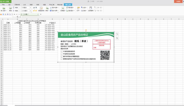Click the rotation handle above the picture
This screenshot has height=106, width=184.
coord(86,30)
